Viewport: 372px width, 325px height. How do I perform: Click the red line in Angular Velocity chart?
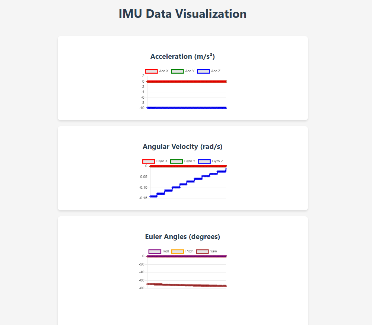(186, 166)
